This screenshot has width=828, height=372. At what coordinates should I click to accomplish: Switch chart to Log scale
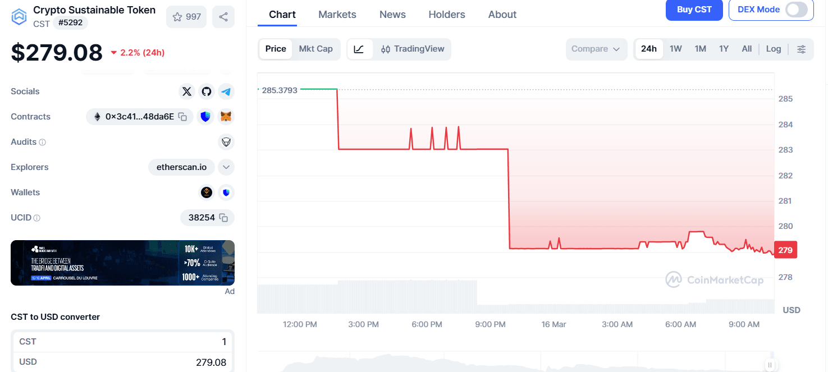774,49
